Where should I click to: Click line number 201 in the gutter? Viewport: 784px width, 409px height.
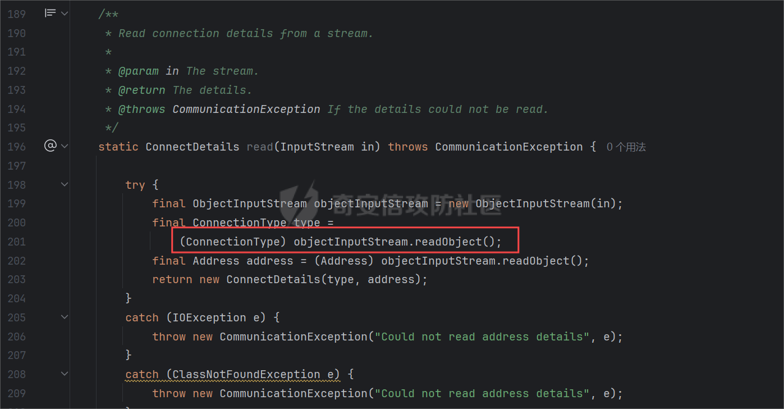(x=17, y=242)
